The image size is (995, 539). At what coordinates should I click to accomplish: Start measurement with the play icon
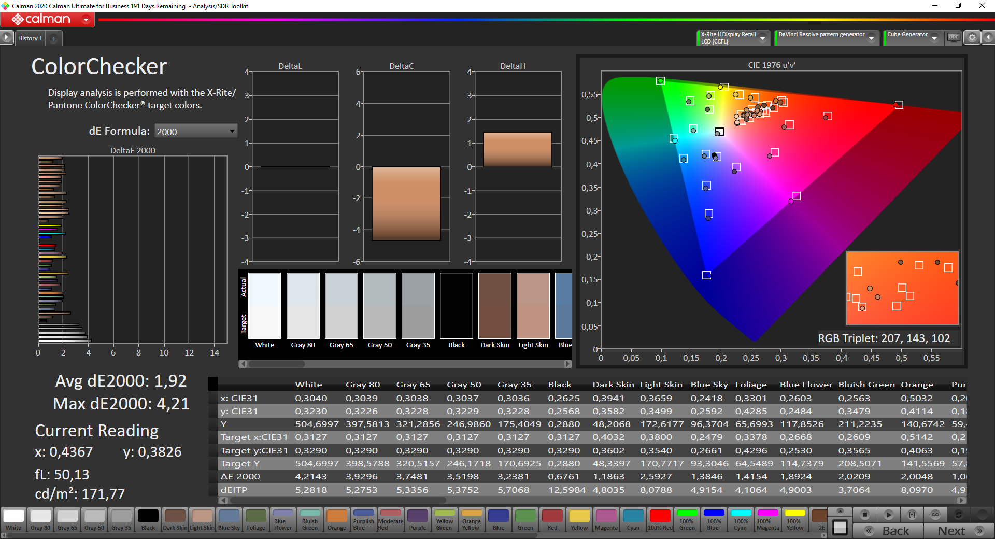[x=889, y=515]
